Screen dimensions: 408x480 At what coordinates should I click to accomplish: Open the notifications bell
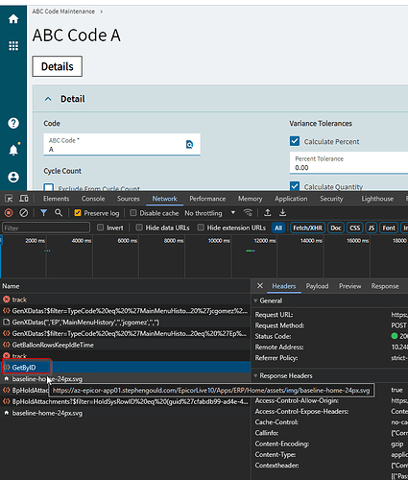pyautogui.click(x=13, y=150)
